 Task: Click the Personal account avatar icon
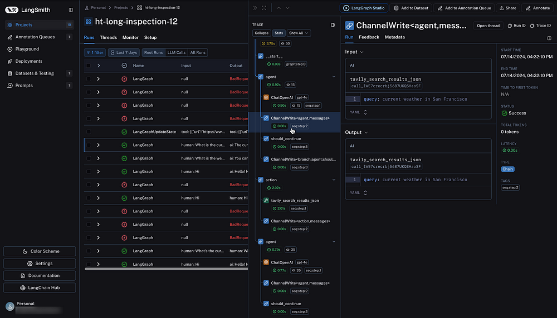pos(10,306)
